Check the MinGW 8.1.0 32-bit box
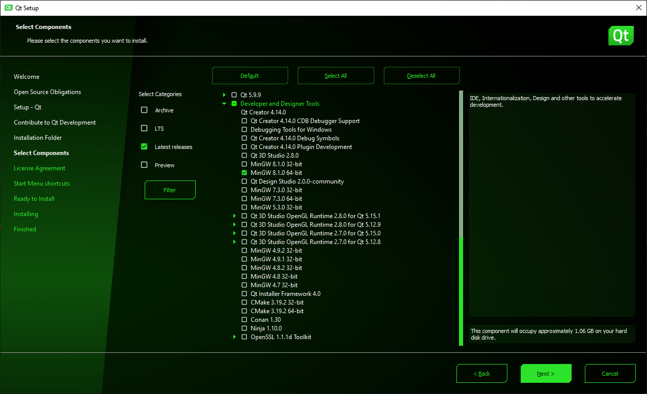Image resolution: width=647 pixels, height=394 pixels. point(245,164)
